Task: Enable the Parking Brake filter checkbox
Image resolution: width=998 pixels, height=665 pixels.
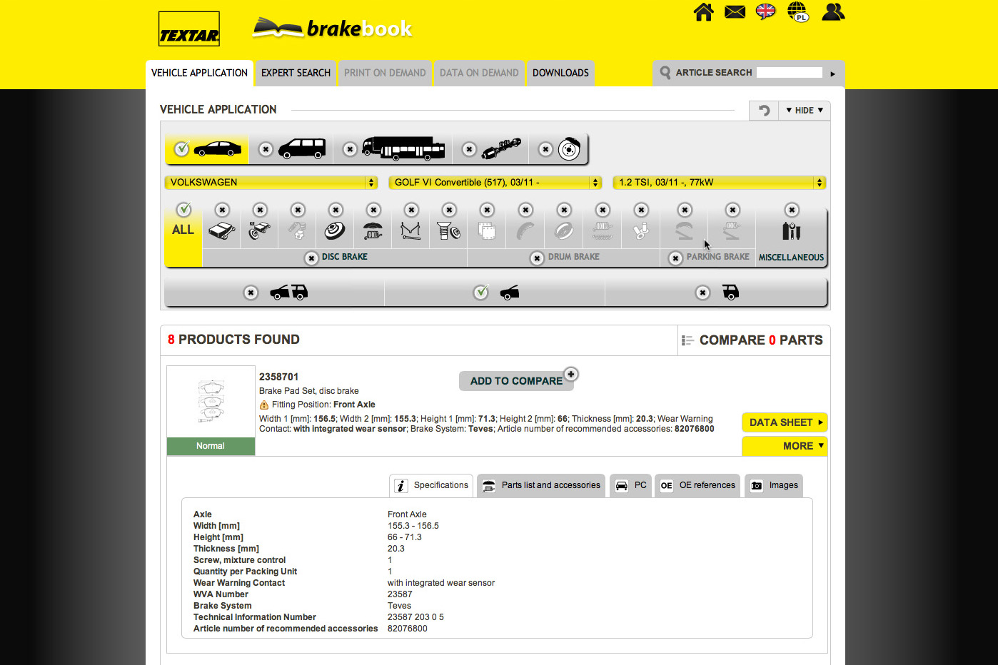Action: tap(675, 258)
